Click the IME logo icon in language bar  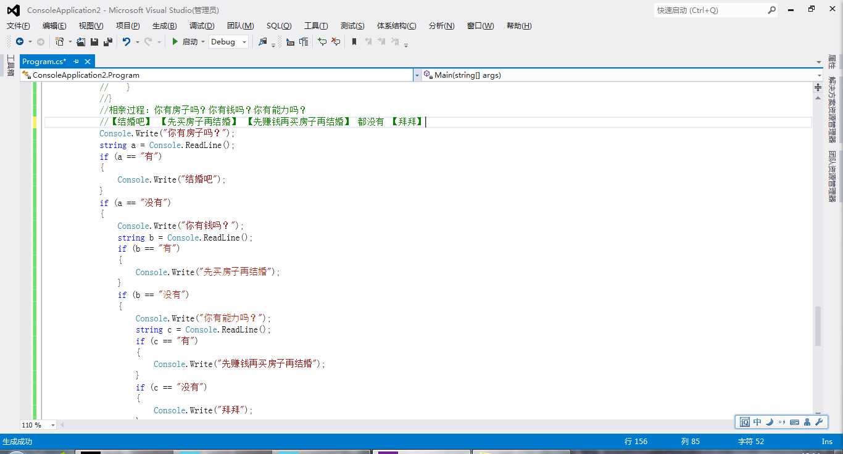745,423
